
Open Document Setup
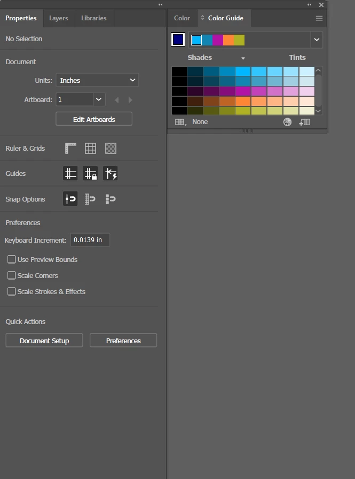click(44, 341)
